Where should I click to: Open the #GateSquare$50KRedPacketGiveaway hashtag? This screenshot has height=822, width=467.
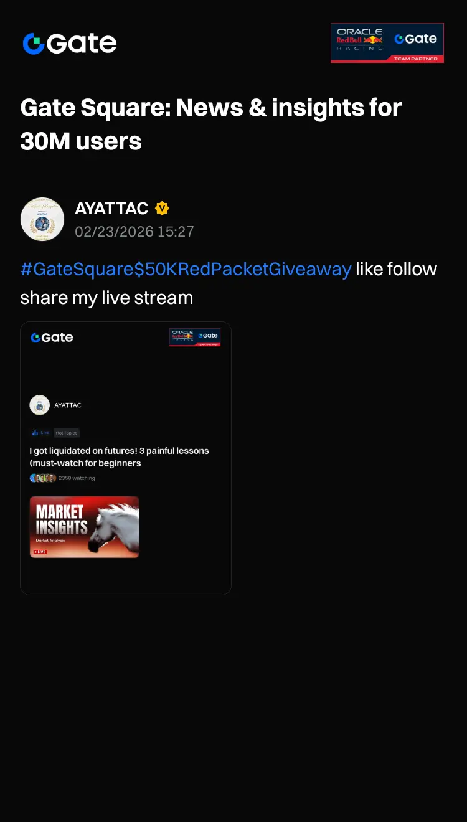pos(186,269)
